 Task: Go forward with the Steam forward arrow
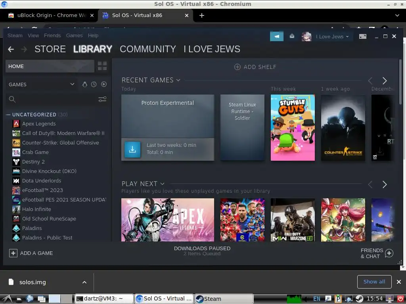coord(24,49)
